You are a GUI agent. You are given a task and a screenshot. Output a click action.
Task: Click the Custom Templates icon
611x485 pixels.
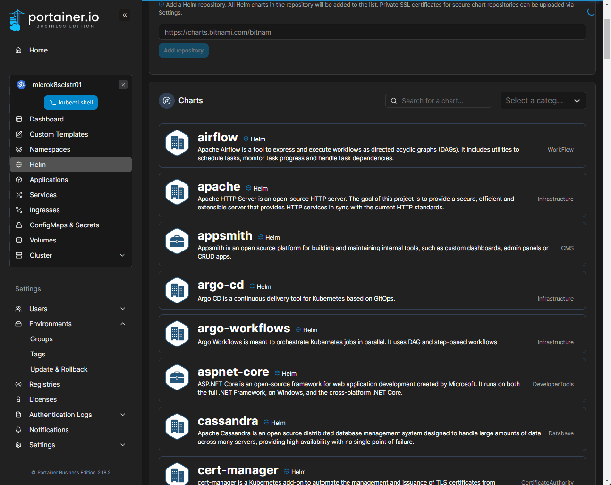click(x=19, y=134)
